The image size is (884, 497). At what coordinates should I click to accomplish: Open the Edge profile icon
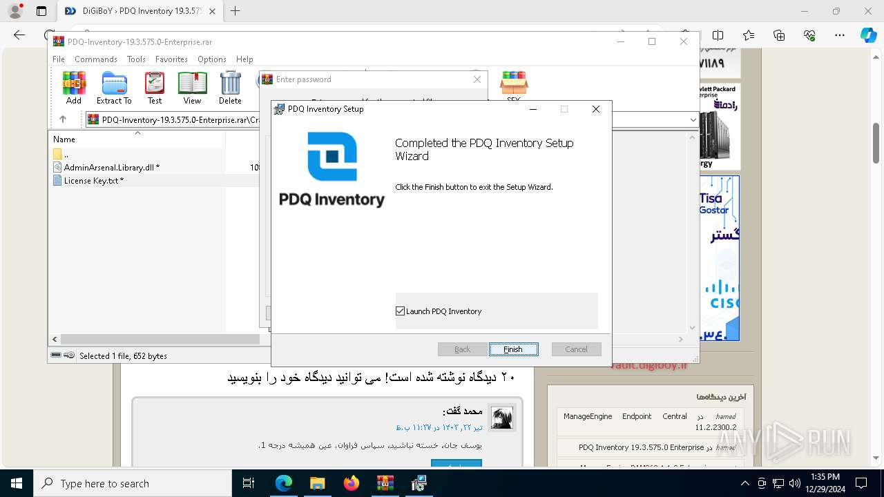(15, 11)
